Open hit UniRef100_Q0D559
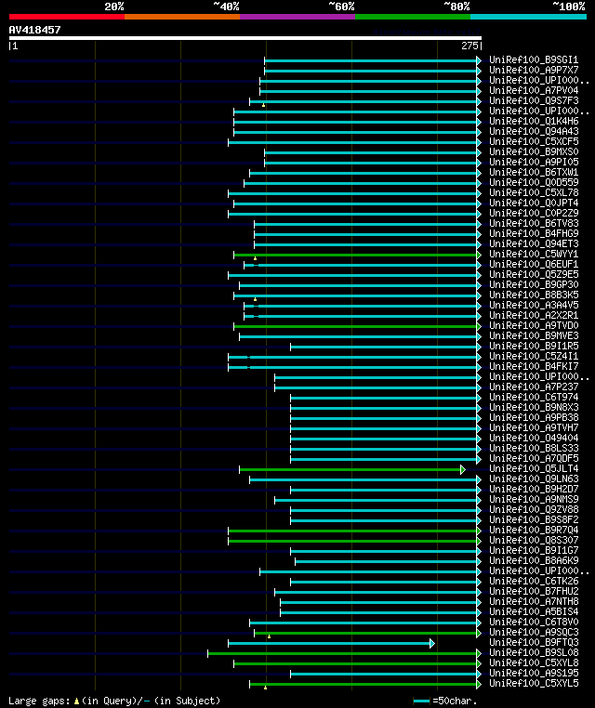The image size is (595, 708). point(534,182)
